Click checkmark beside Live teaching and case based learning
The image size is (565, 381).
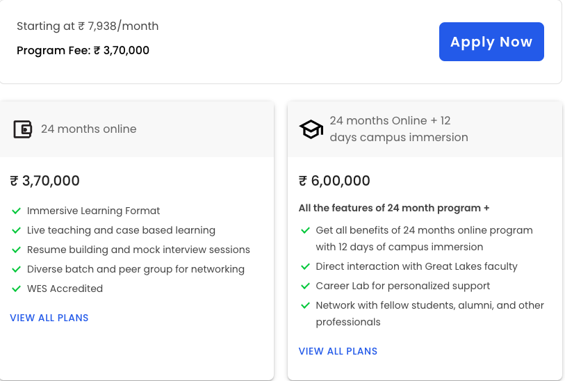[16, 230]
